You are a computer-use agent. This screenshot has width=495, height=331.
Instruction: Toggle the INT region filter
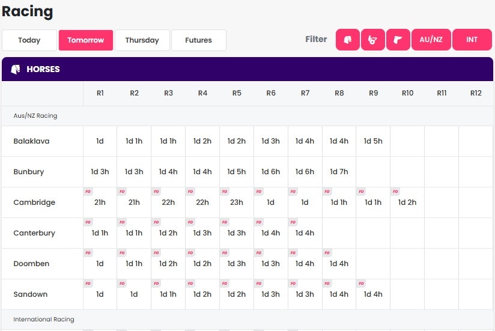tap(472, 40)
